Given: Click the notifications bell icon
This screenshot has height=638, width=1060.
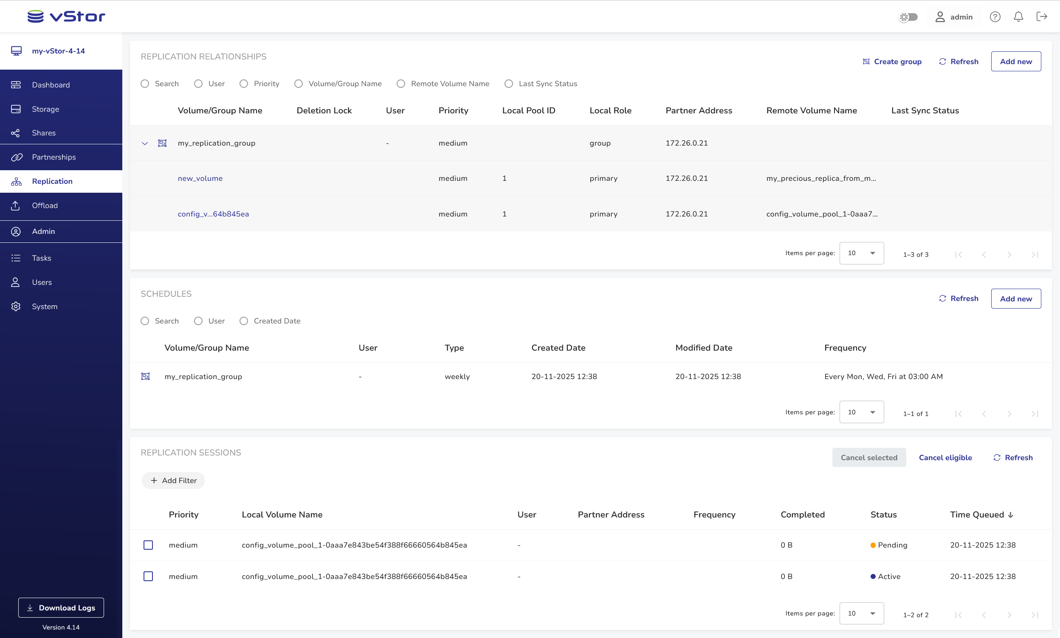Looking at the screenshot, I should 1018,17.
